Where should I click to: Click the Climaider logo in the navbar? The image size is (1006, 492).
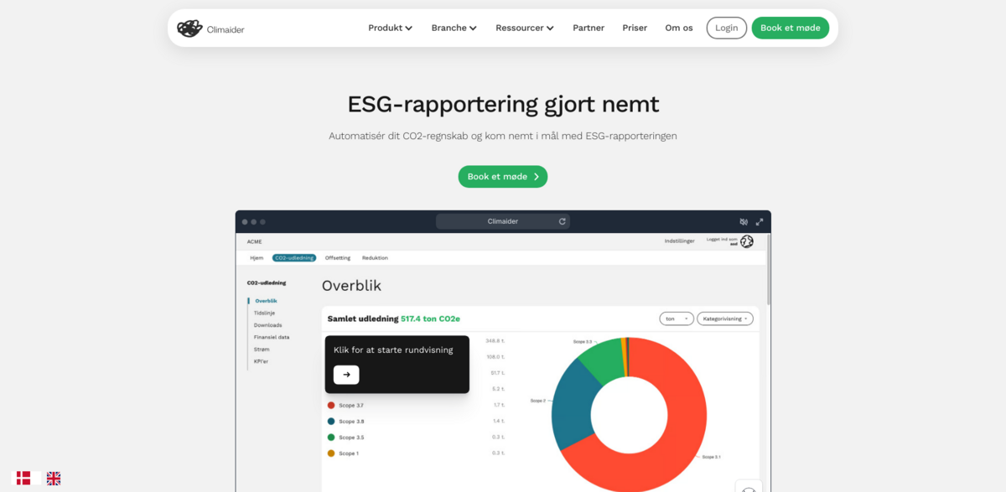pos(210,28)
